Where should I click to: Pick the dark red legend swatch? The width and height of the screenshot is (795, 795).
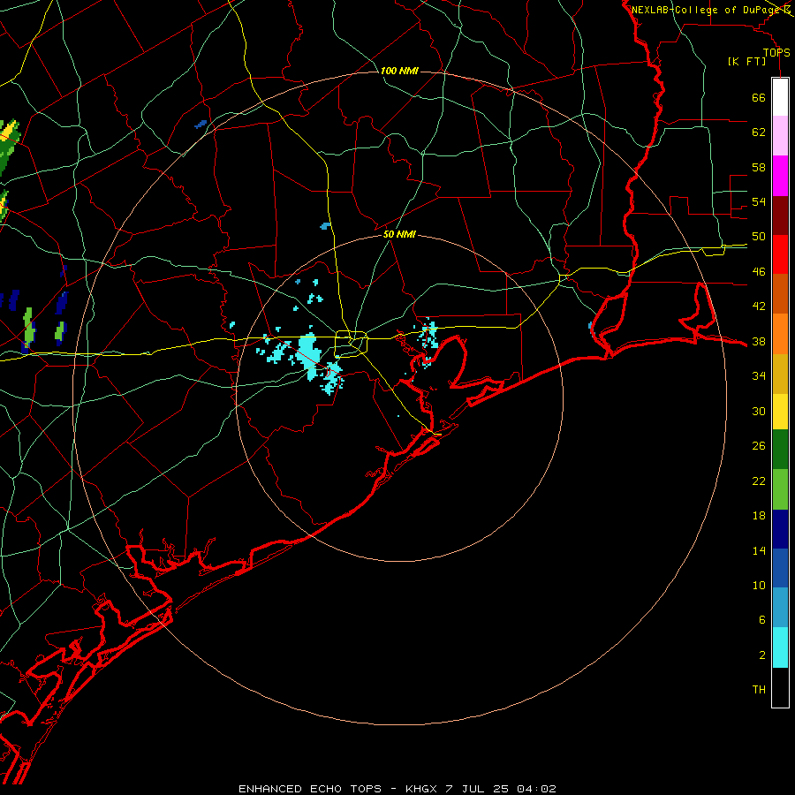[x=780, y=215]
